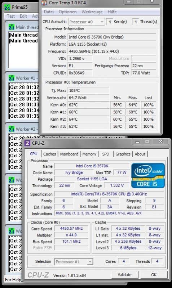This screenshot has width=172, height=288.
Task: Click the Level 2 cache value 4 x 256 KBytes
Action: click(128, 241)
